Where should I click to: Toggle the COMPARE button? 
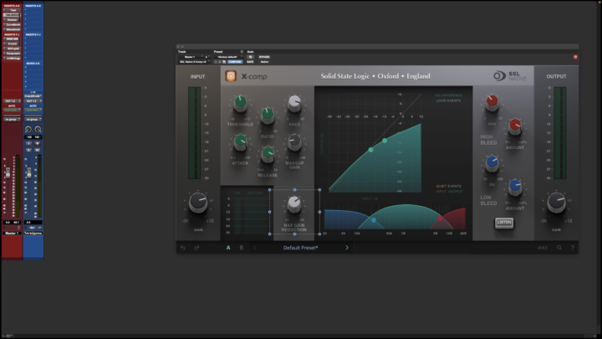click(235, 61)
